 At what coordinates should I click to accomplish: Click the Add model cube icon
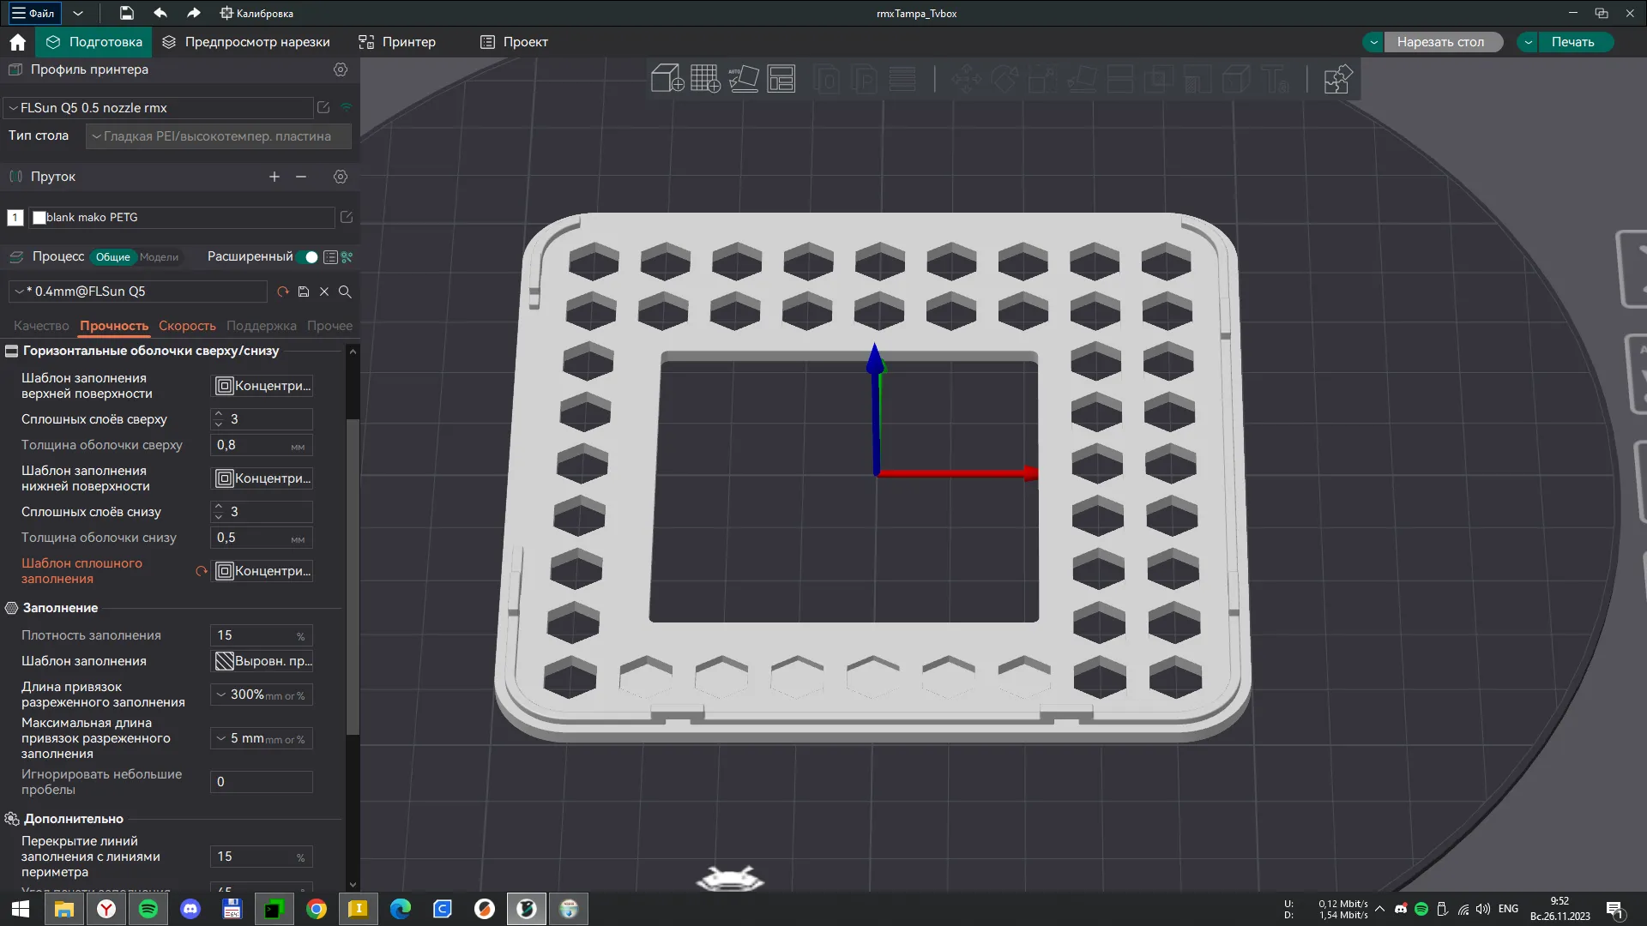667,79
